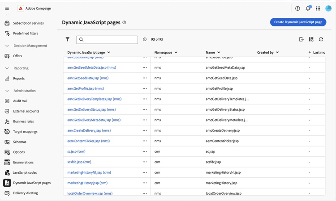Click the Audit trail sidebar icon
Image resolution: width=336 pixels, height=201 pixels.
click(x=7, y=101)
